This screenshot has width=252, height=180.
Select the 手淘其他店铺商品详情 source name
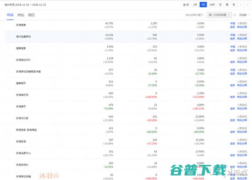click(x=28, y=71)
